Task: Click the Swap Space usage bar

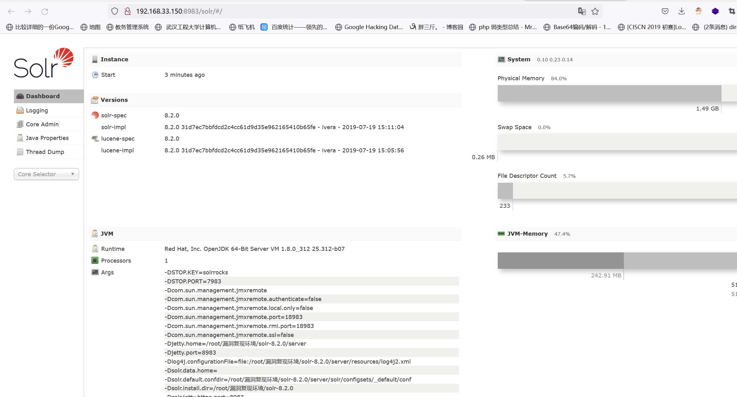Action: (x=617, y=142)
